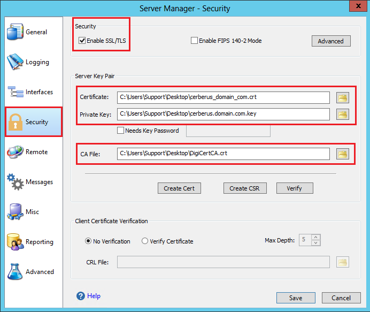370x312 pixels.
Task: Increase Max Depth with up arrow
Action: tap(315, 238)
